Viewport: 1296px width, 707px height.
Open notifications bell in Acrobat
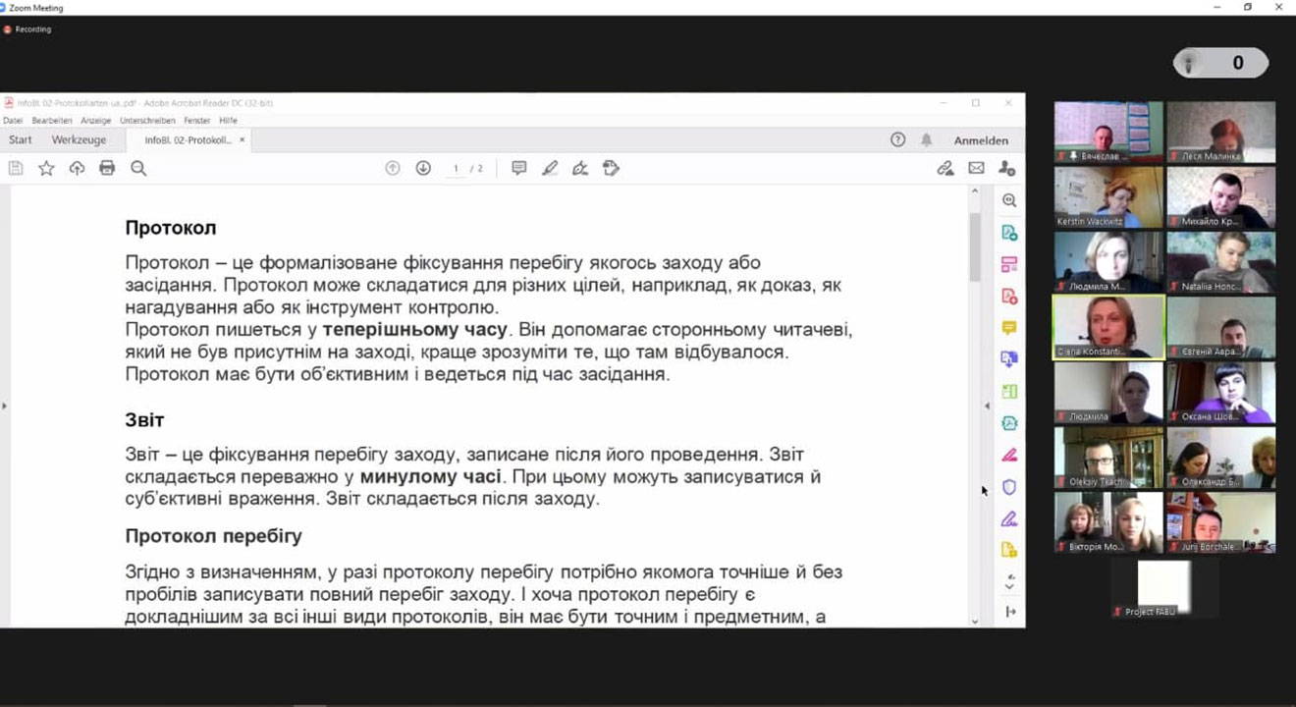click(926, 139)
